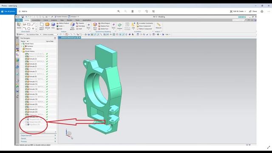Select the Edge Blend tool
The width and height of the screenshot is (272, 153).
click(72, 26)
